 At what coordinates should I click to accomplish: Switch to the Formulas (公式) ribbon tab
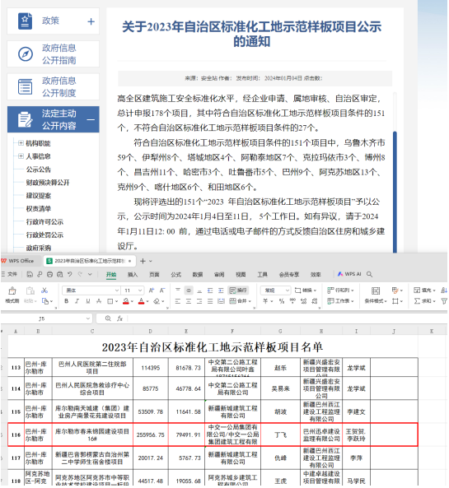point(176,275)
